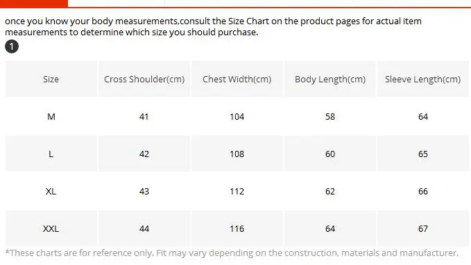Click body length value 60 in L row
The image size is (471, 265).
(x=330, y=154)
